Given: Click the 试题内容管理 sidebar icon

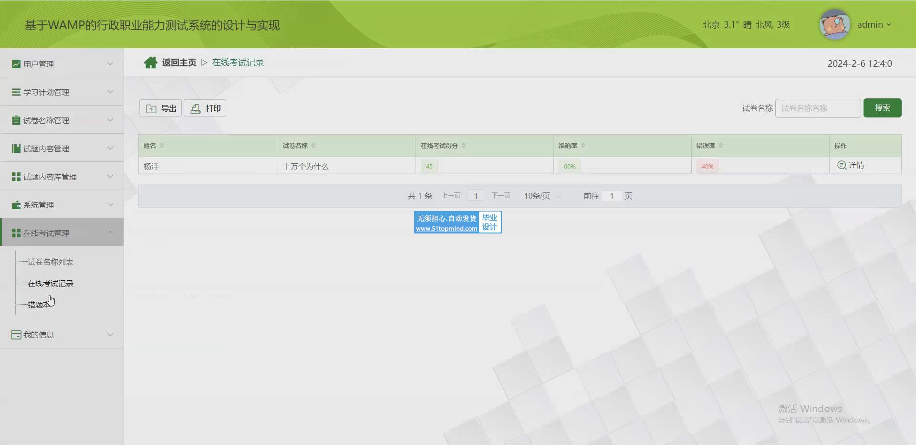Looking at the screenshot, I should coord(16,148).
